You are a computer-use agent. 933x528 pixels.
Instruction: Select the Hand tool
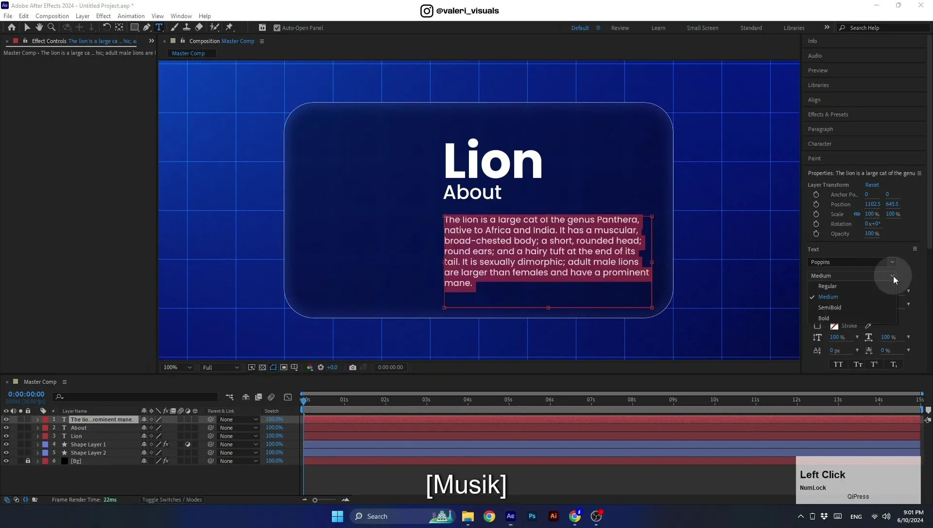pyautogui.click(x=39, y=28)
